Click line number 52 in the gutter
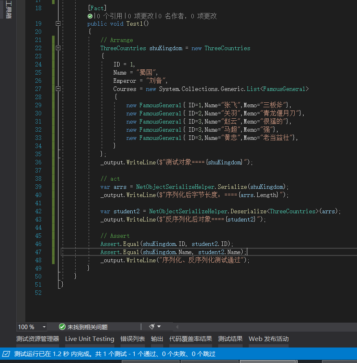Screen dimensions: 357x363 pyautogui.click(x=38, y=293)
